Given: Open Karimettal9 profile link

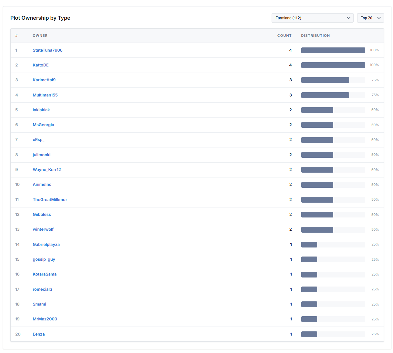Looking at the screenshot, I should (x=44, y=80).
